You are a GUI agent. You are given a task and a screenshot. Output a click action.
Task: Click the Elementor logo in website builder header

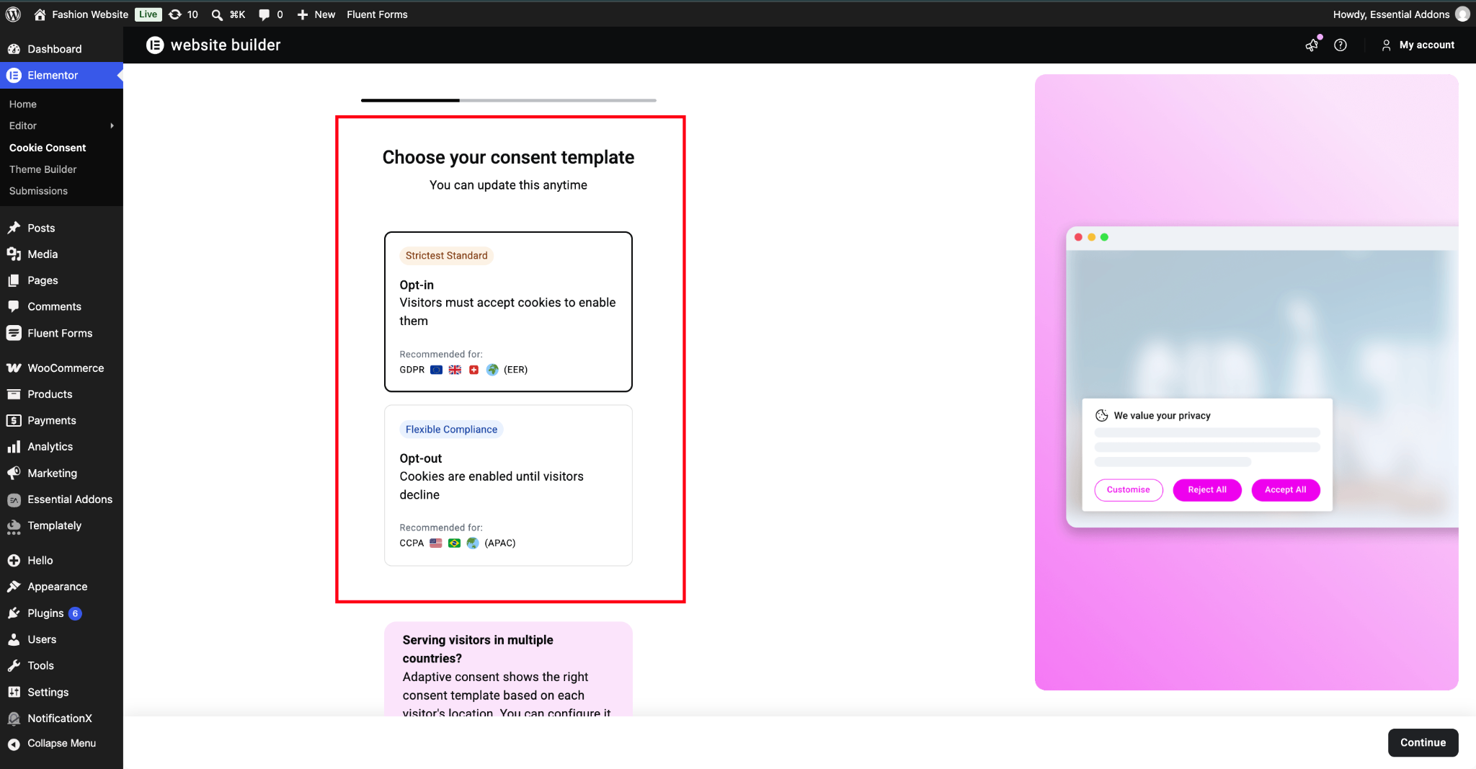[155, 45]
